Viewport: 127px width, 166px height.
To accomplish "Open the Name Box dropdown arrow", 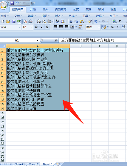I will (38, 40).
